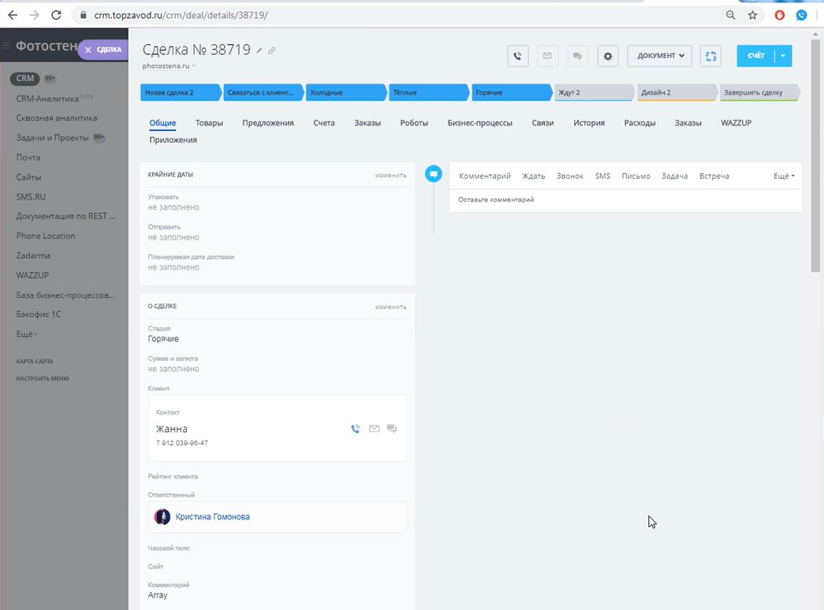Click the browser back arrow
This screenshot has height=610, width=824.
click(x=13, y=15)
